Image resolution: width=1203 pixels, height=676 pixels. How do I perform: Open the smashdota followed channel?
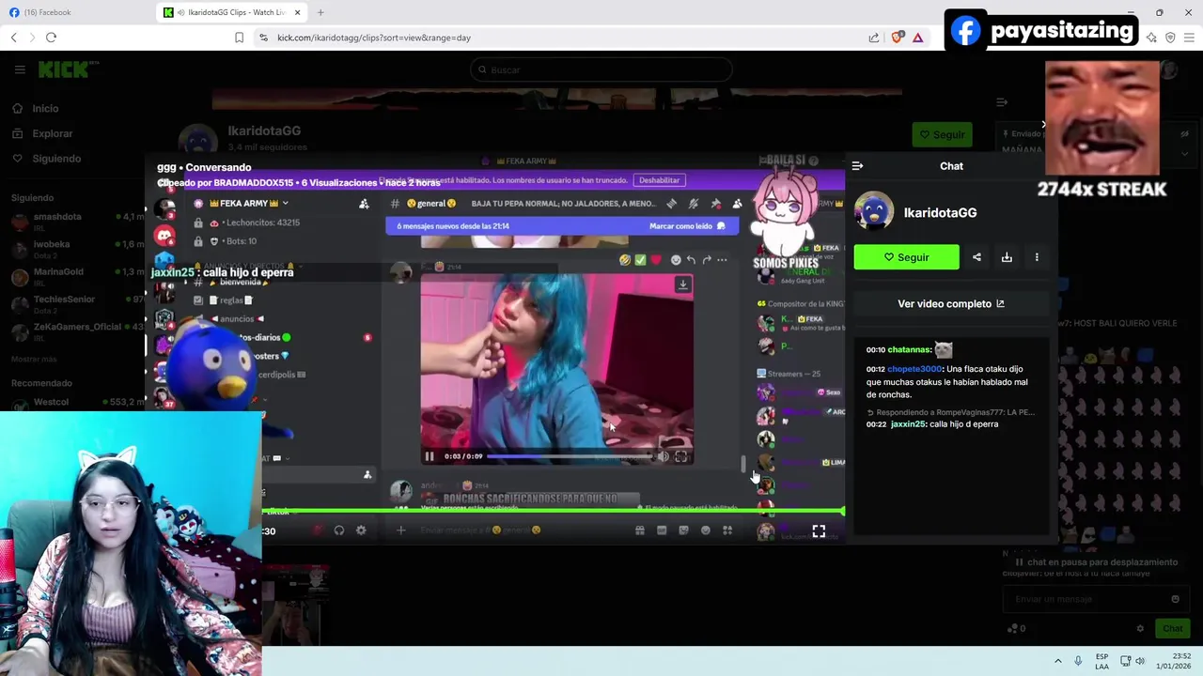point(78,222)
